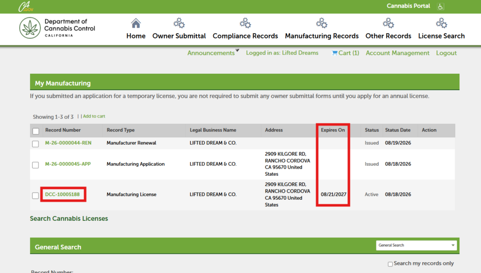Viewport: 481px width, 273px height.
Task: Select the M-26-0000044-REN row checkbox
Action: click(x=36, y=144)
